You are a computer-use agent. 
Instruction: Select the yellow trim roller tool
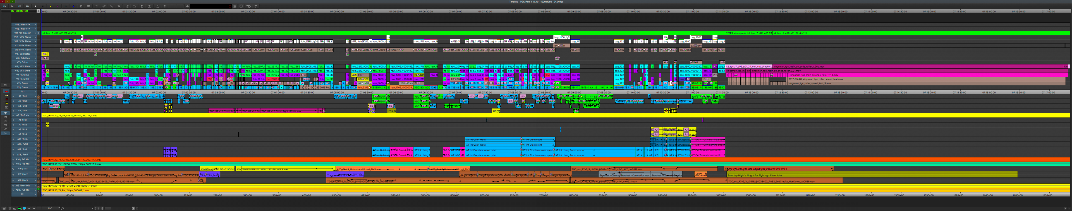(x=7, y=103)
